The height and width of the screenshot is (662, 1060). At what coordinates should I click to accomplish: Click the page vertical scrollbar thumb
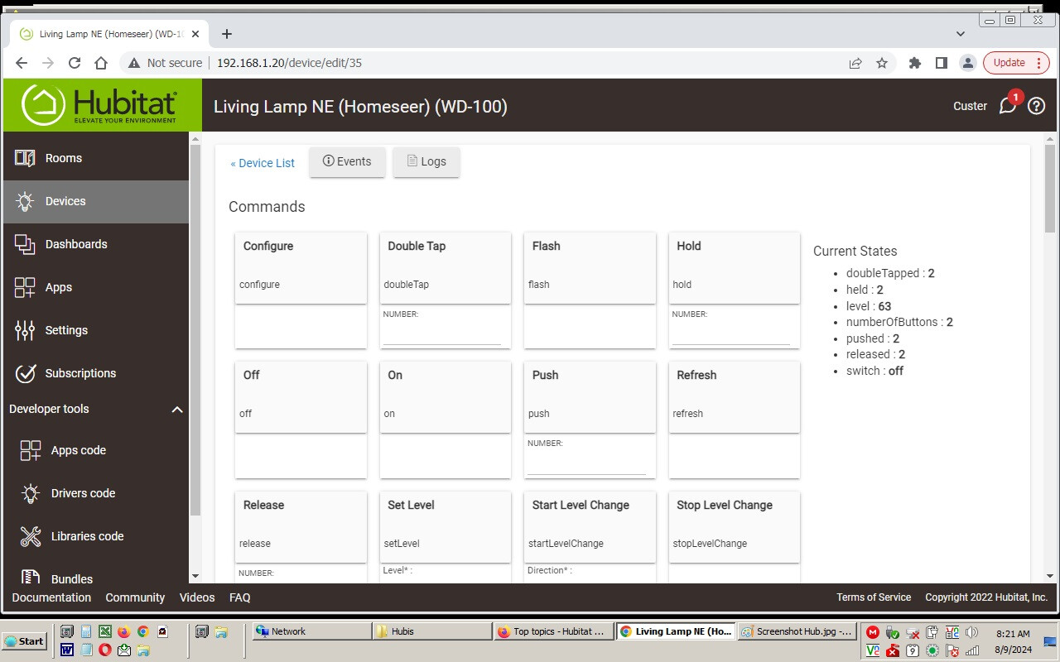click(x=1050, y=188)
